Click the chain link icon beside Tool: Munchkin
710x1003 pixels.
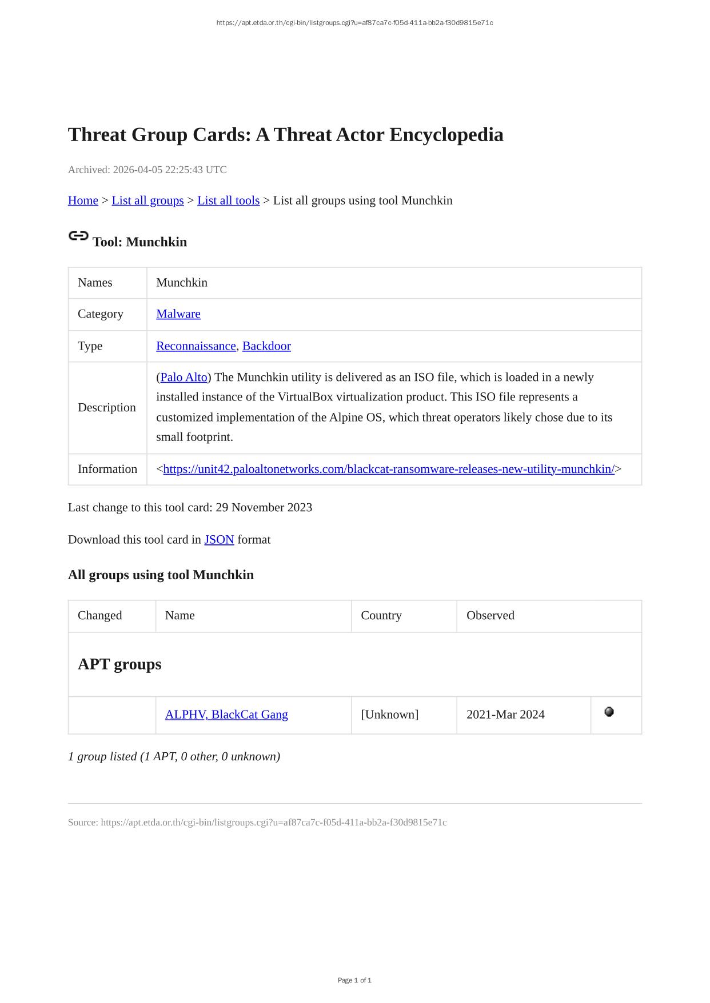(78, 236)
